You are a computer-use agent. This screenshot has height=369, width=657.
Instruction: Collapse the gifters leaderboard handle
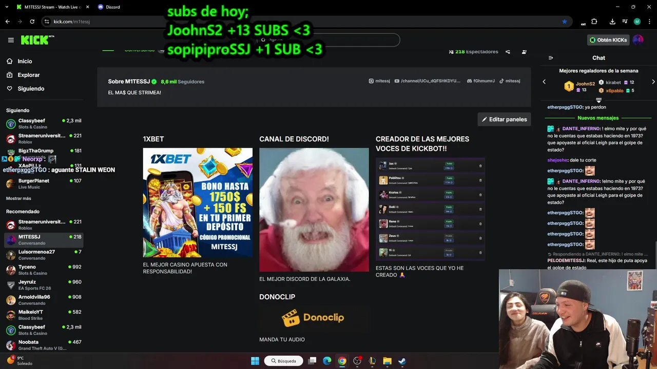tap(598, 100)
